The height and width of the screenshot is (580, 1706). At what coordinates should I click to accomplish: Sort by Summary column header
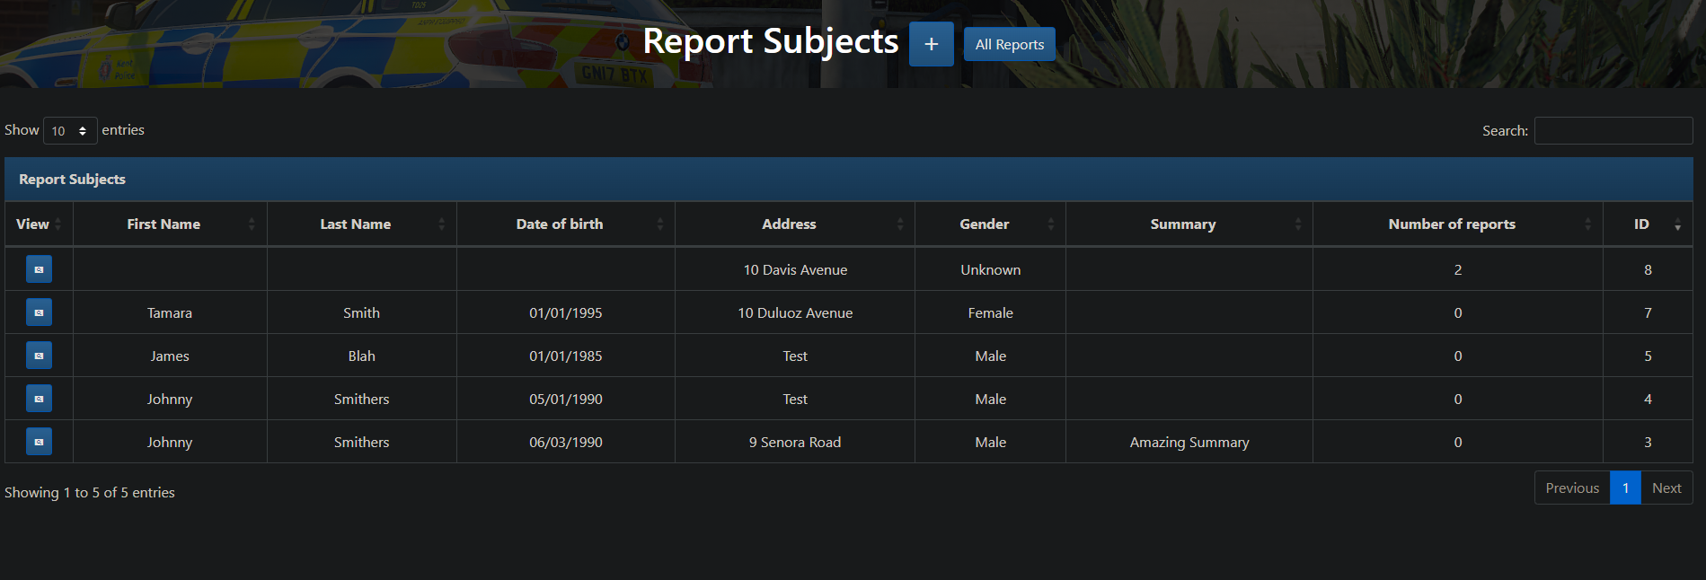pos(1182,224)
